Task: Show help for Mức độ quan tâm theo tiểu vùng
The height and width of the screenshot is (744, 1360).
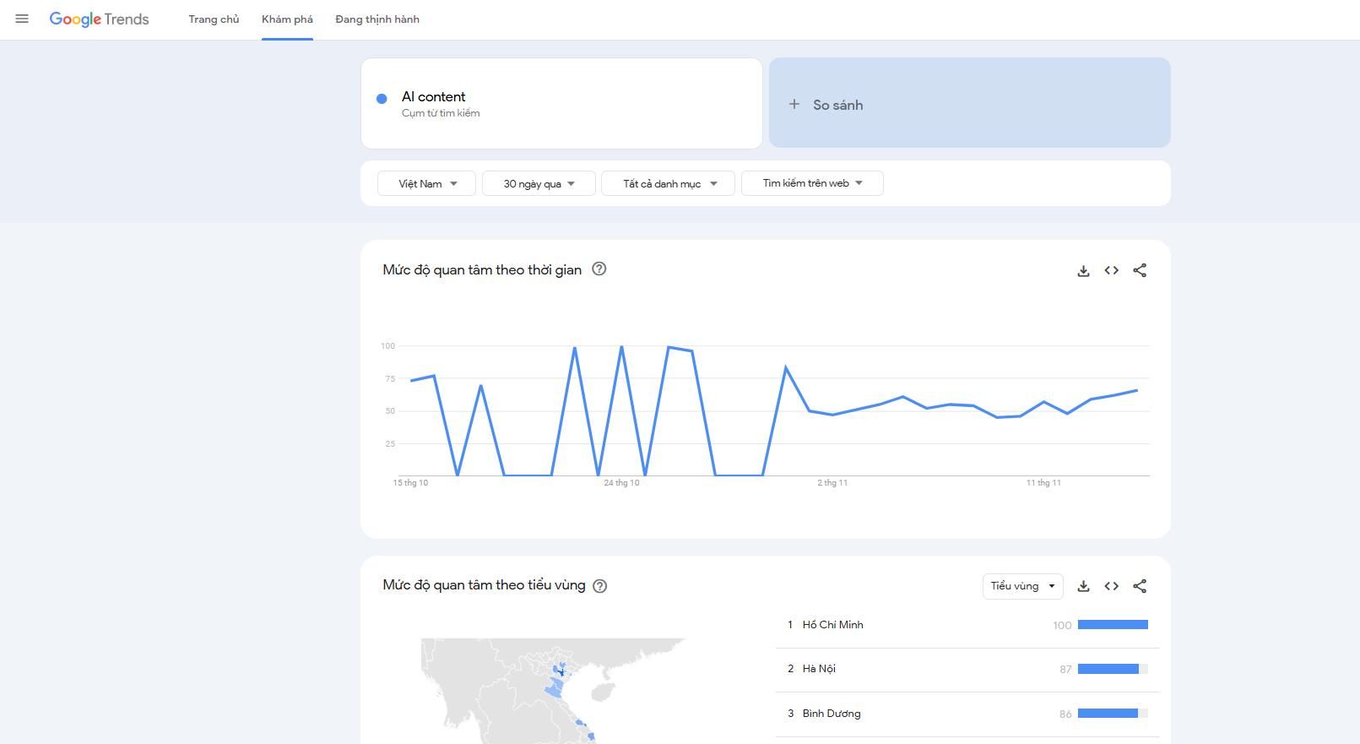Action: pos(600,586)
